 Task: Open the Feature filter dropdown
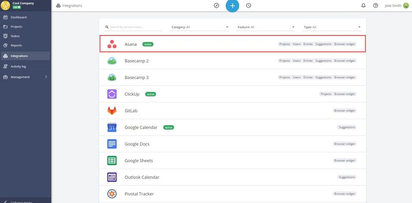coord(266,27)
